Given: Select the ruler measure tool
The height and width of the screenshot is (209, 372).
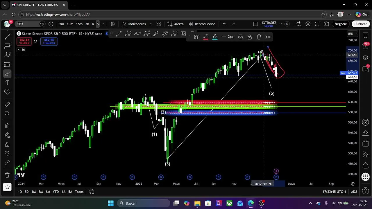Looking at the screenshot, I should [x=7, y=104].
